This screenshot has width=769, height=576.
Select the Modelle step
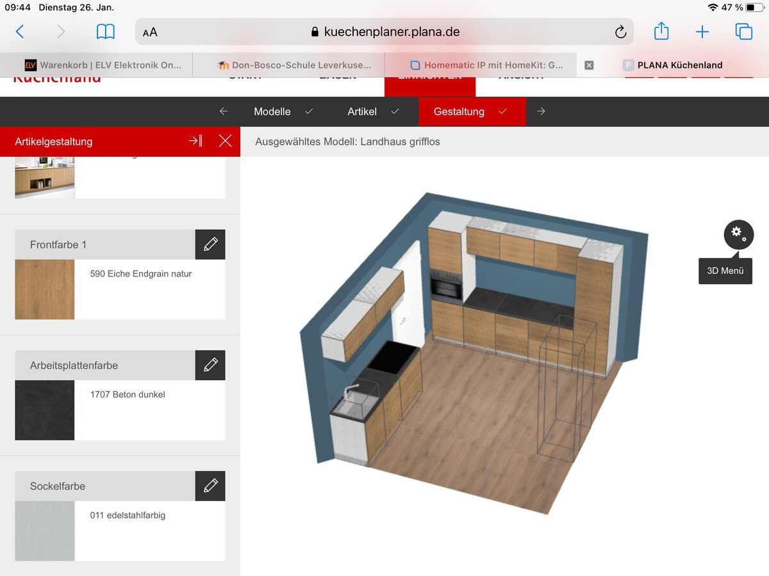[272, 111]
